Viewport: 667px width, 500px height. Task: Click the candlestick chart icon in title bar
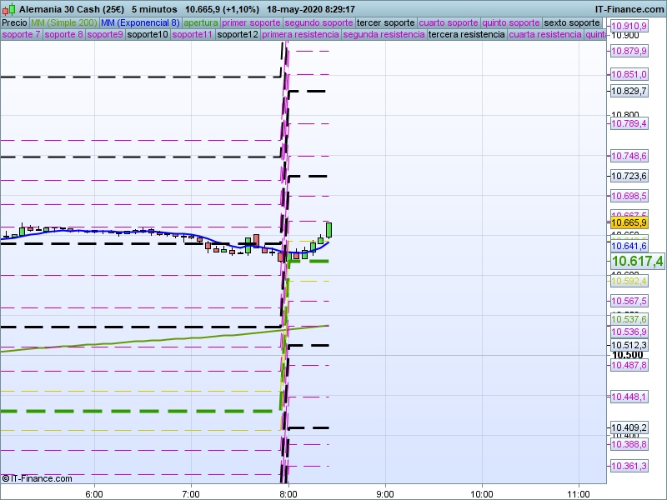[8, 8]
